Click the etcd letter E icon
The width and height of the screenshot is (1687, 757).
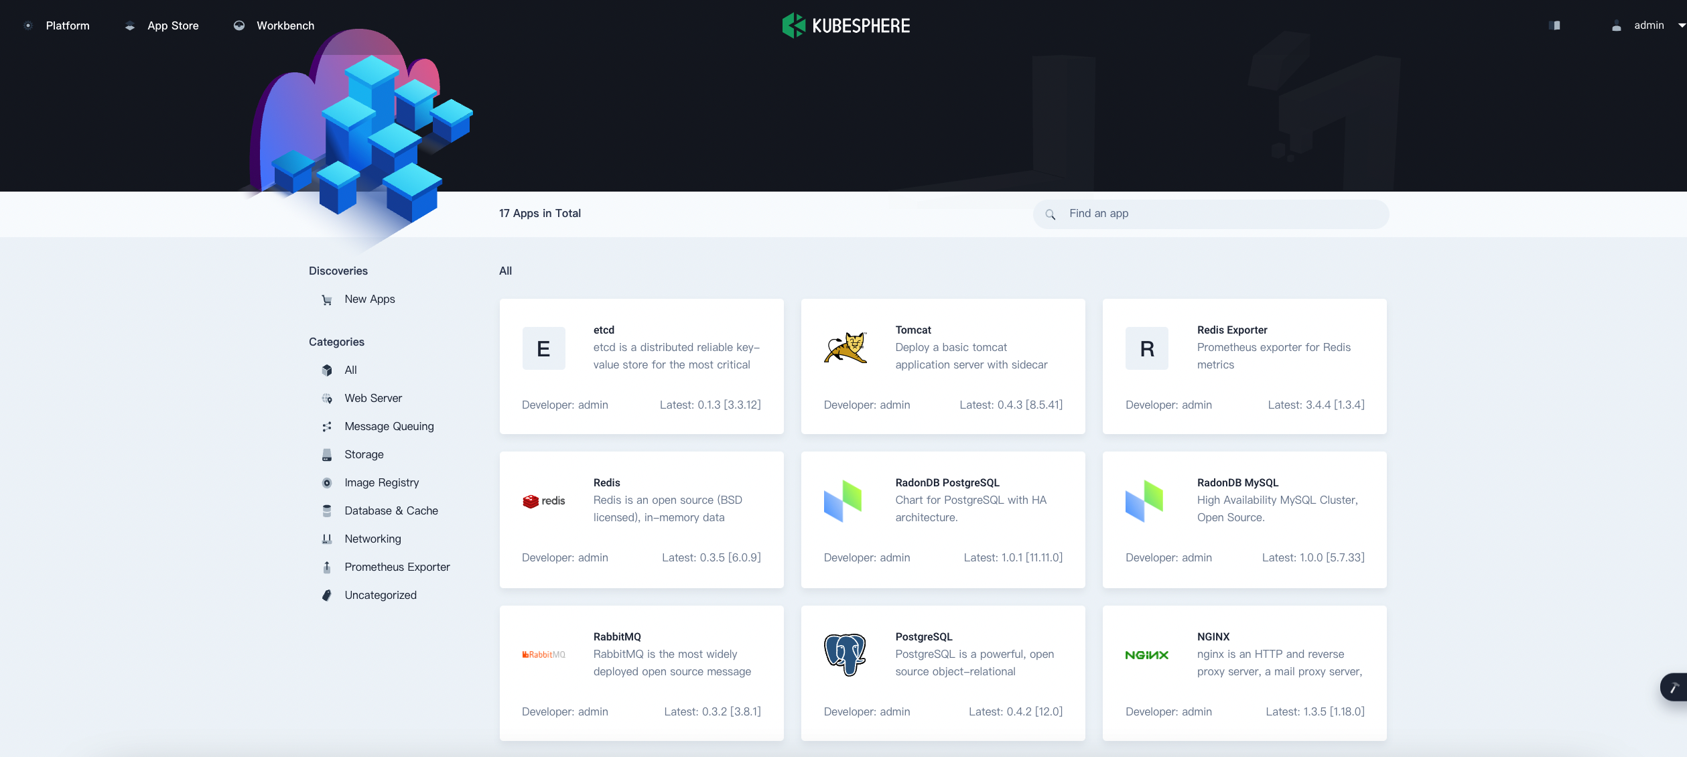[x=543, y=348]
